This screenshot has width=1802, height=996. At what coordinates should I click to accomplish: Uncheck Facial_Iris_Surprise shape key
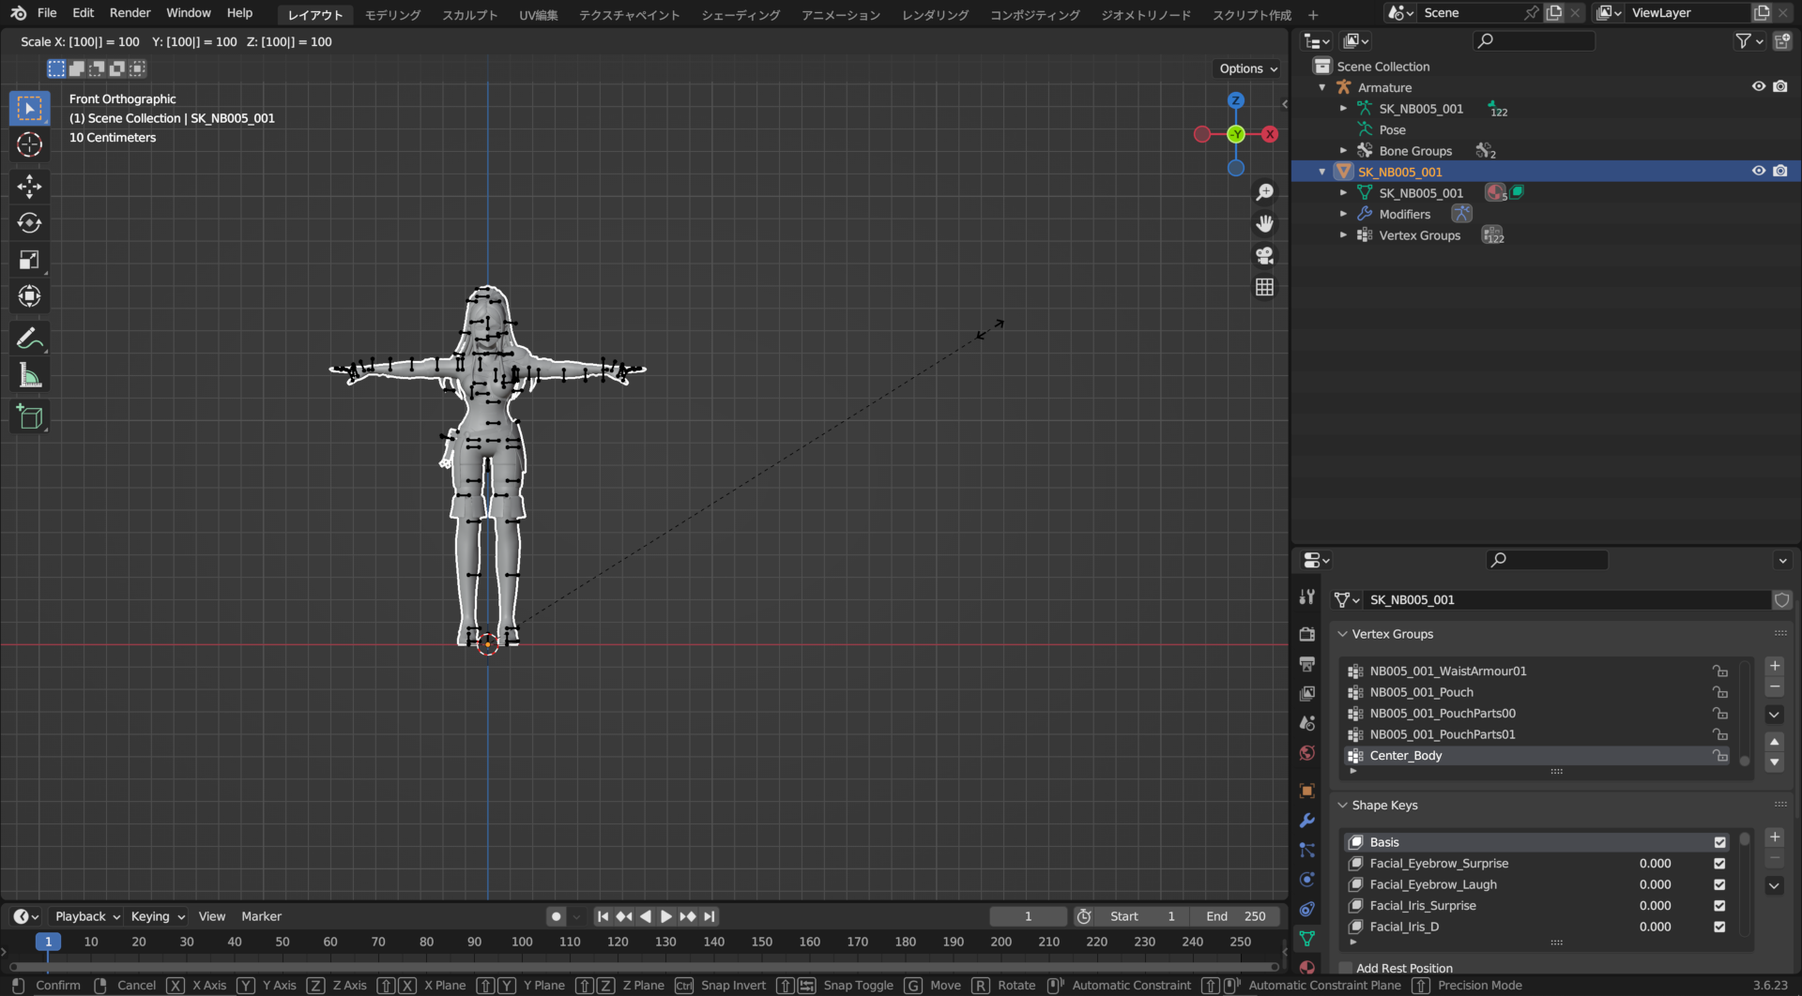click(x=1719, y=907)
